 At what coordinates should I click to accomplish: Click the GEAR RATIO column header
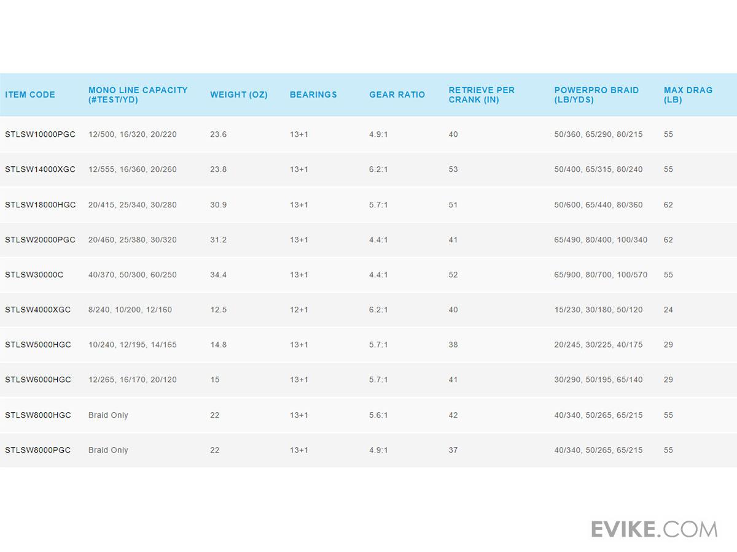point(397,95)
